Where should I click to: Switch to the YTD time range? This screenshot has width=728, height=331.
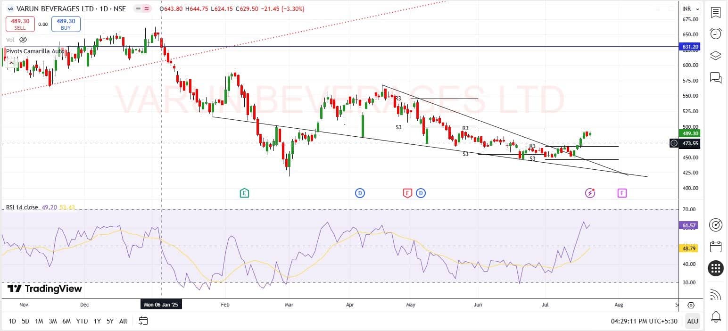pyautogui.click(x=82, y=321)
